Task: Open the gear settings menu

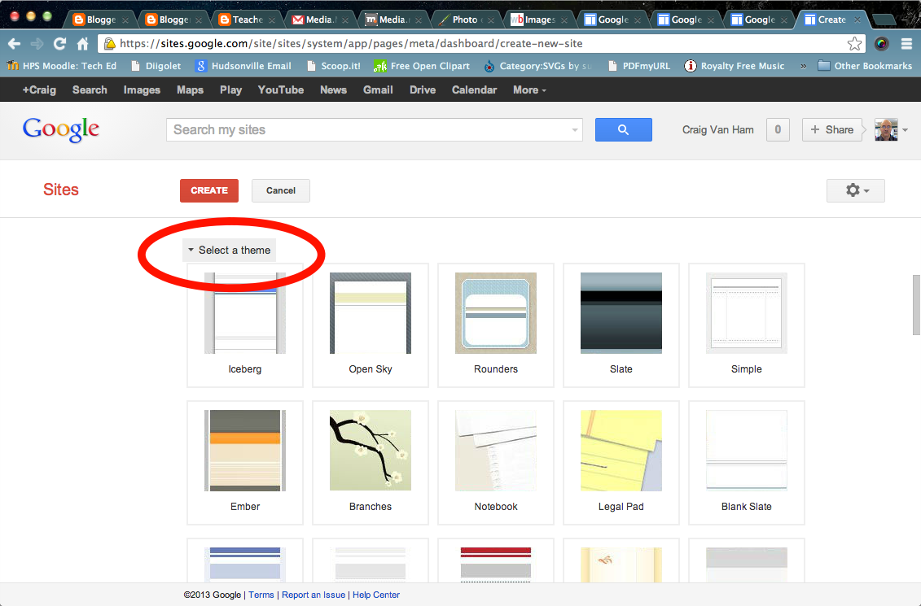Action: click(x=856, y=190)
